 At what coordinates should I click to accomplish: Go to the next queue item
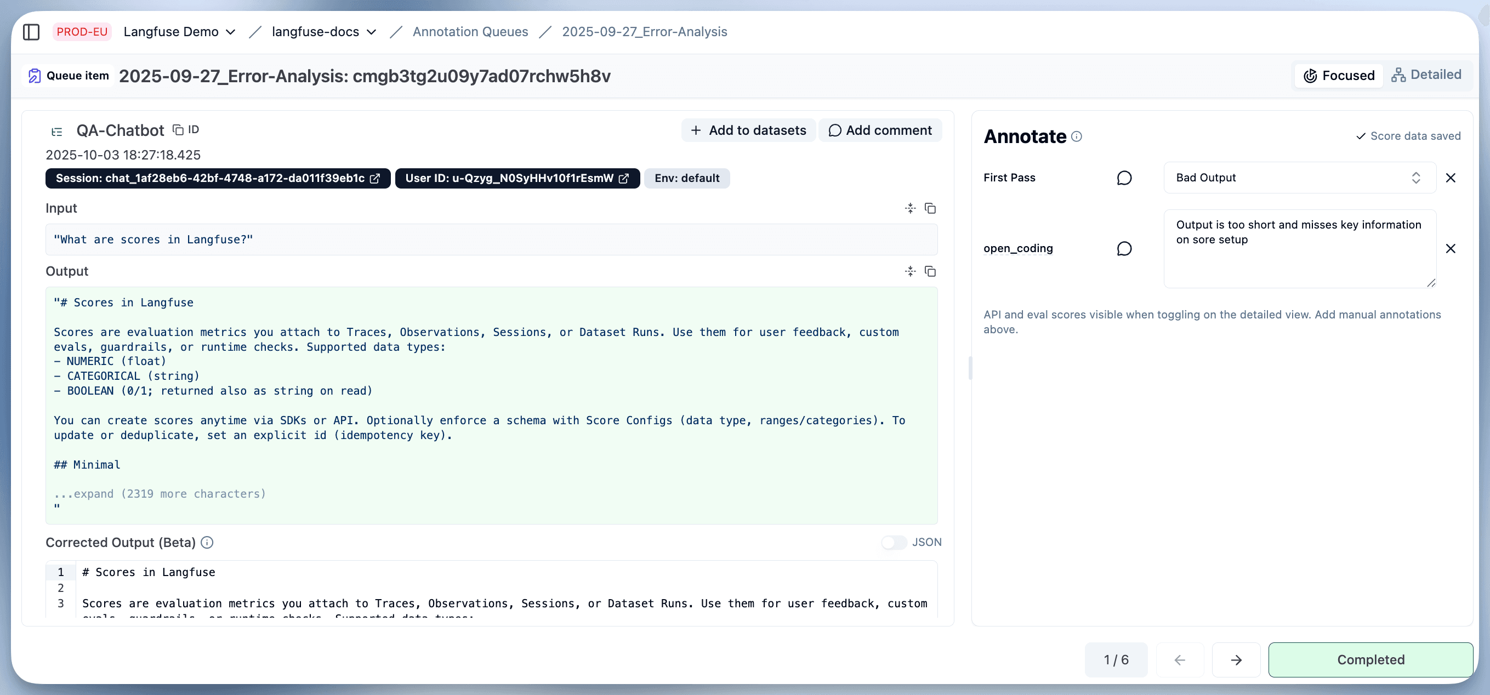(x=1236, y=660)
